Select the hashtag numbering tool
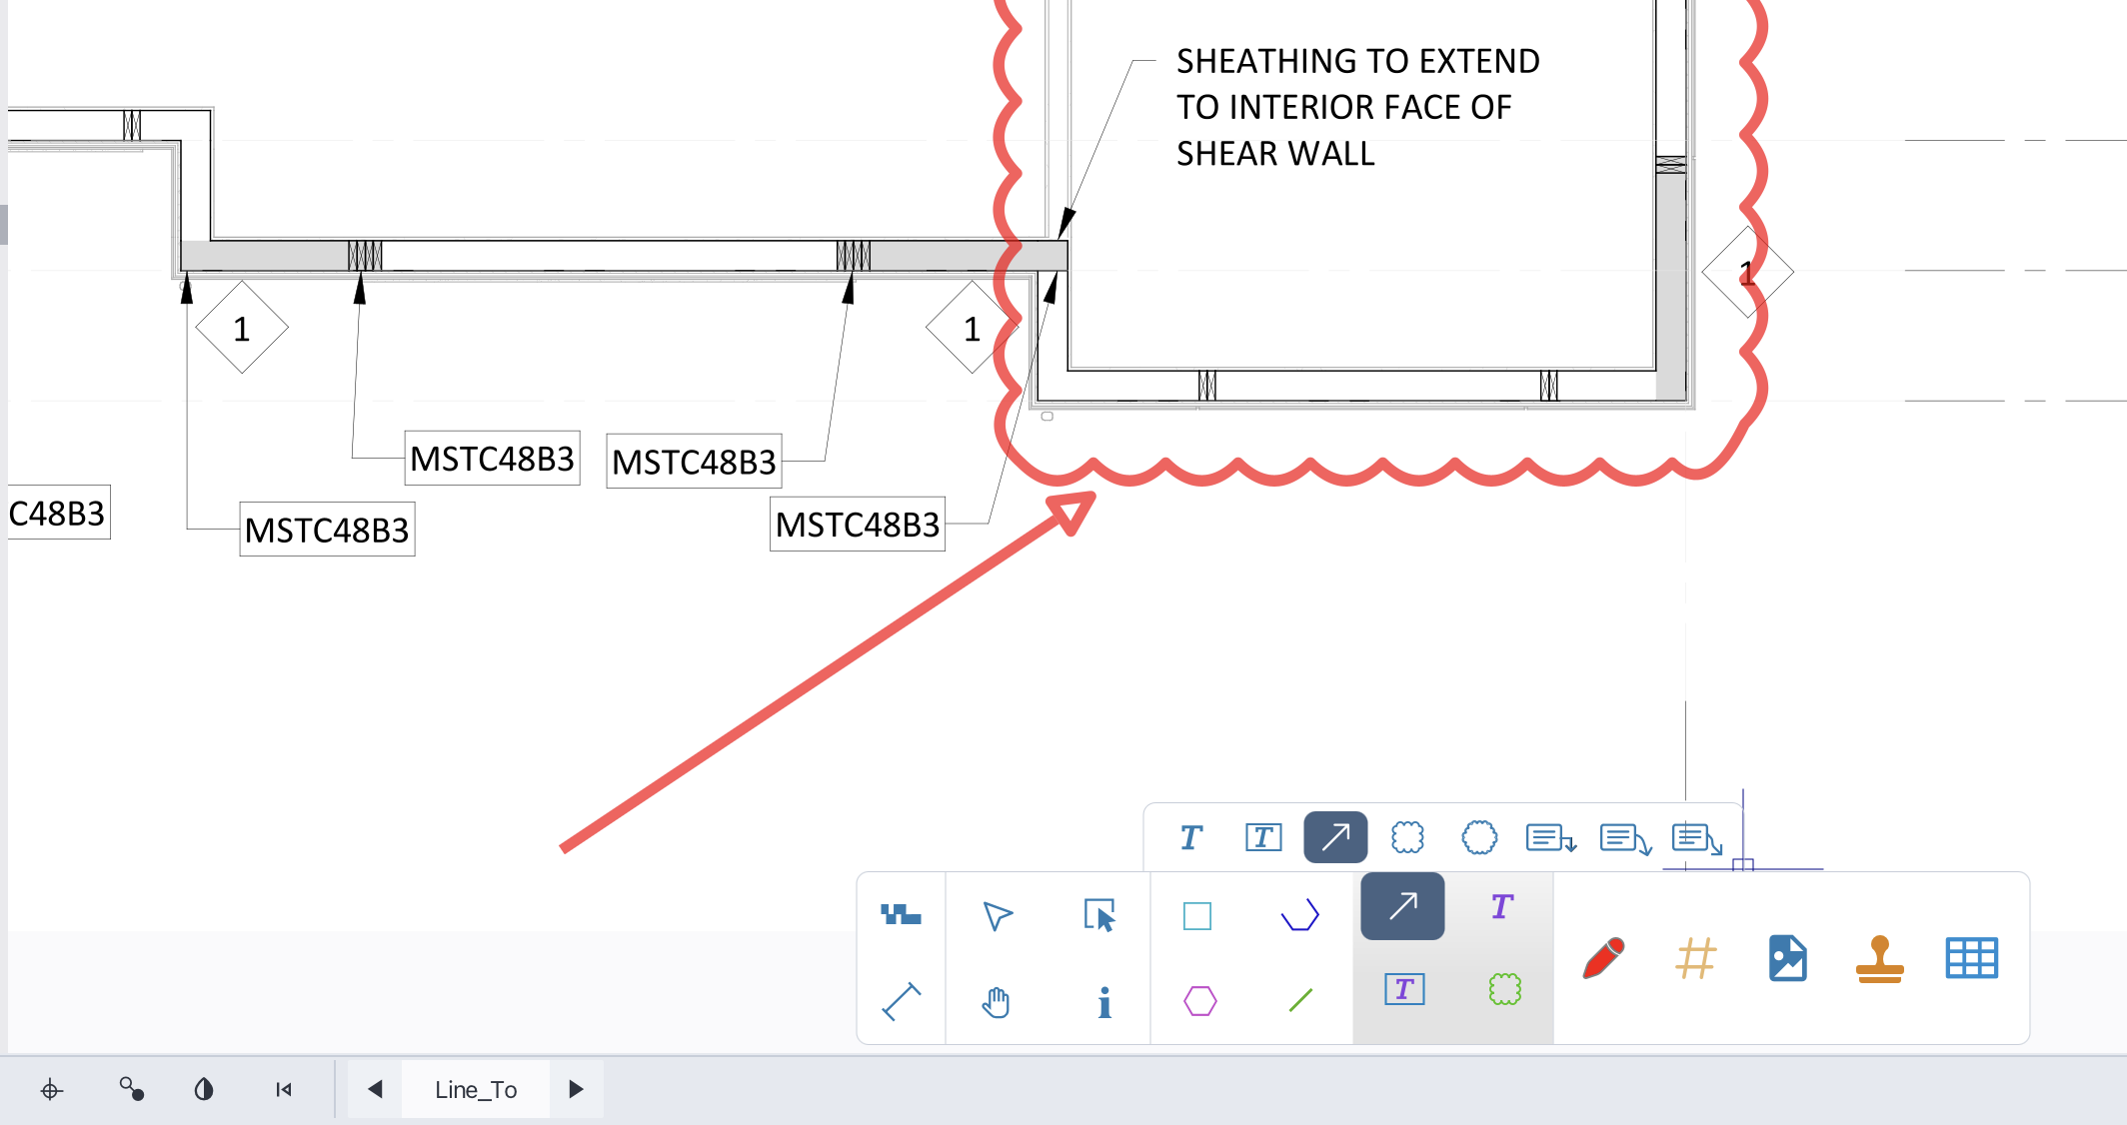This screenshot has height=1125, width=2127. click(x=1694, y=959)
